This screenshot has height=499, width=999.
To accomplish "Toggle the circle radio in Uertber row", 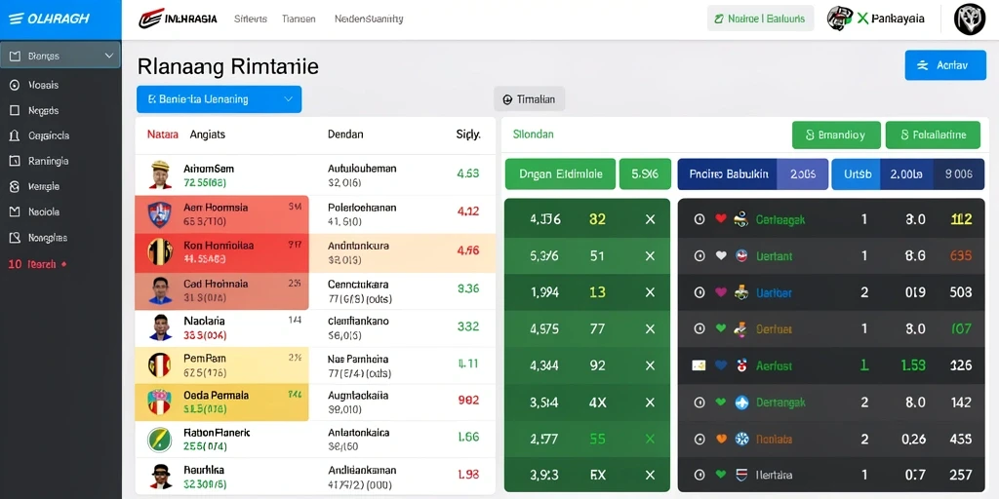I will tap(699, 292).
